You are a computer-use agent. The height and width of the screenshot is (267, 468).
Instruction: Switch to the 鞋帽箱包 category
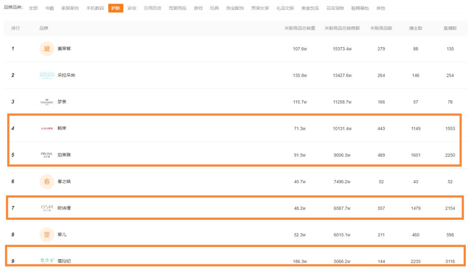(x=360, y=8)
